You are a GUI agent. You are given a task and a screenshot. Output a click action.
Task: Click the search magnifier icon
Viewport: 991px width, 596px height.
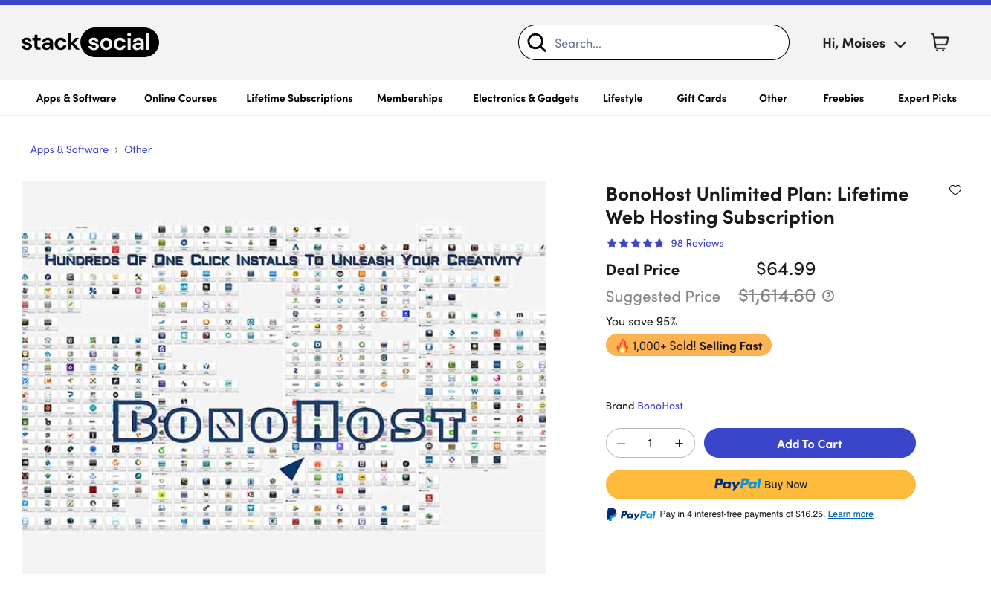click(x=537, y=43)
